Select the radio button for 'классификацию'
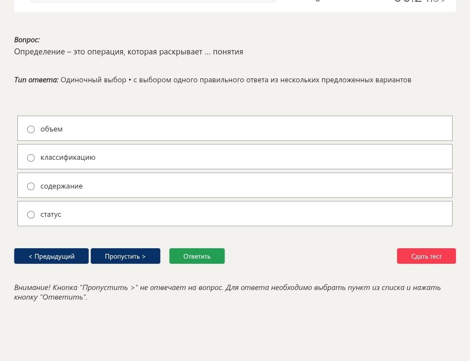 (31, 158)
